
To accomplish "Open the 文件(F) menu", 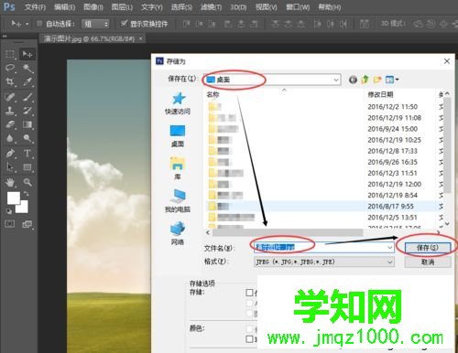I will [35, 7].
